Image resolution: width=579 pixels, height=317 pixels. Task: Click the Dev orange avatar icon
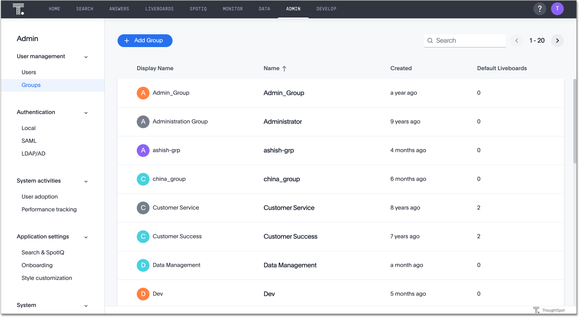143,294
